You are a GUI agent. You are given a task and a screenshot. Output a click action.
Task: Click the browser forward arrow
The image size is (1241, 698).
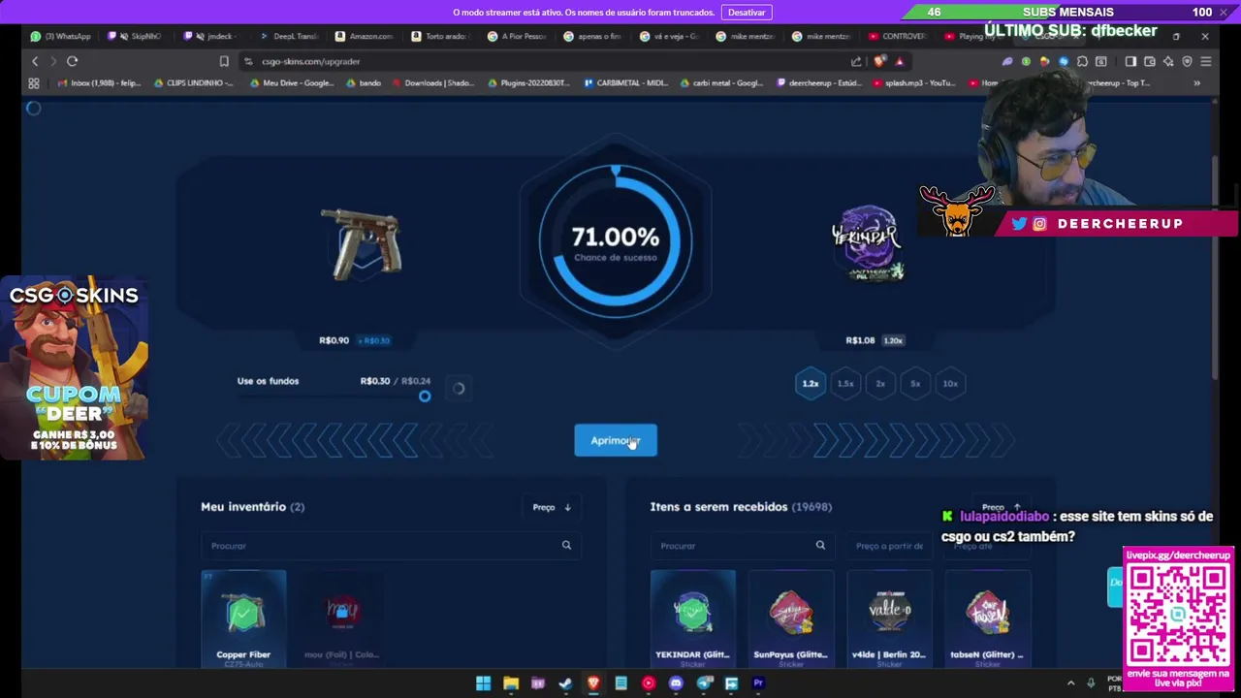[x=53, y=61]
